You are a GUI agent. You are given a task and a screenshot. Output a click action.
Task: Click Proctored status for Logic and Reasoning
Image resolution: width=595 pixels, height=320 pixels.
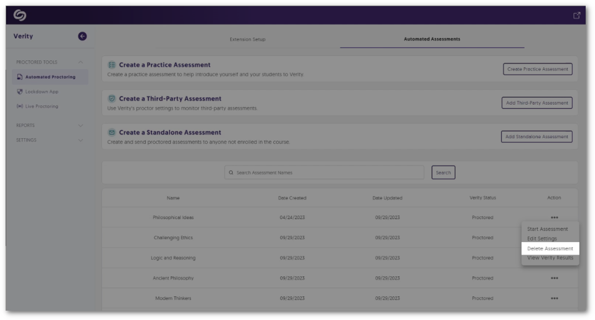point(483,258)
